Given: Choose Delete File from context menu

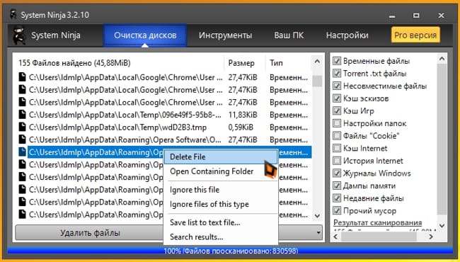Looking at the screenshot, I should pyautogui.click(x=220, y=156).
